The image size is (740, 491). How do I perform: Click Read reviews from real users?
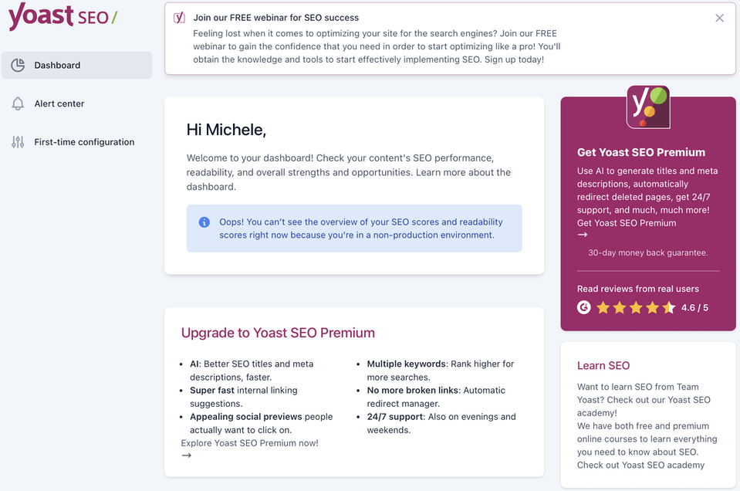(638, 289)
